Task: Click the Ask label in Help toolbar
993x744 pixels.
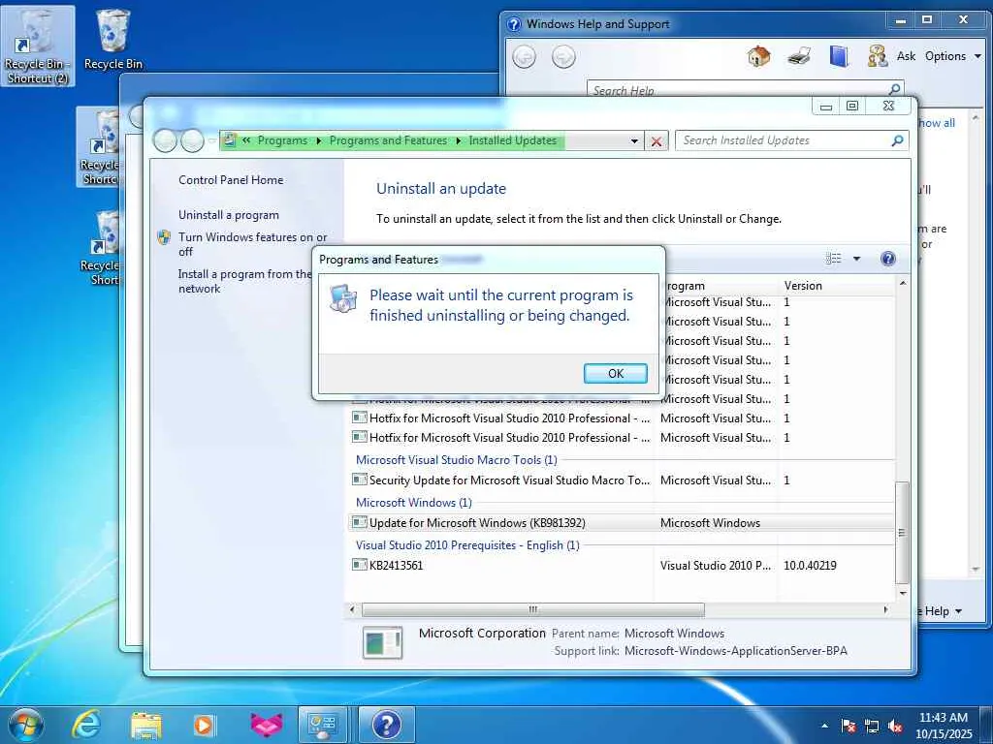Action: pyautogui.click(x=906, y=56)
